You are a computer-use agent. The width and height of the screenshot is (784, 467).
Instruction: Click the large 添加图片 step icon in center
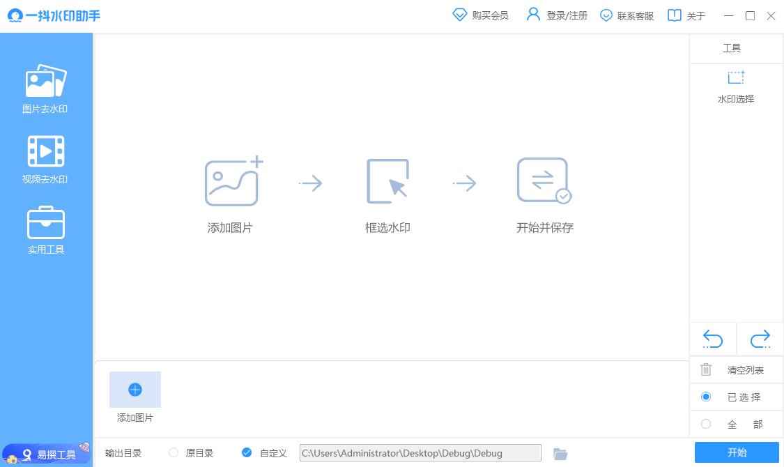click(x=233, y=181)
